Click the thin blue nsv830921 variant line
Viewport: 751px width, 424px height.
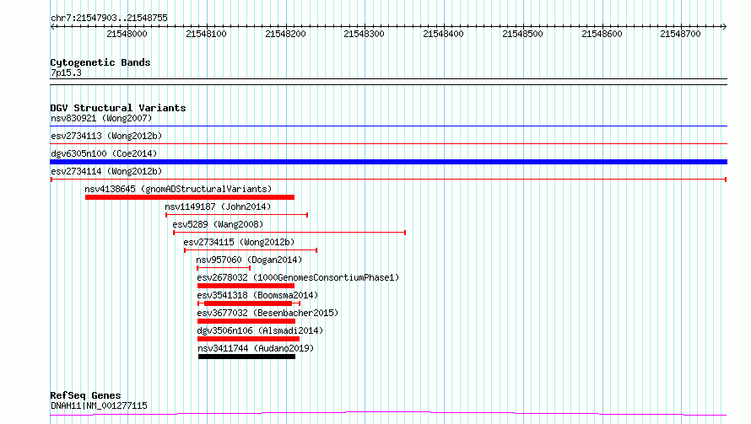tap(388, 126)
